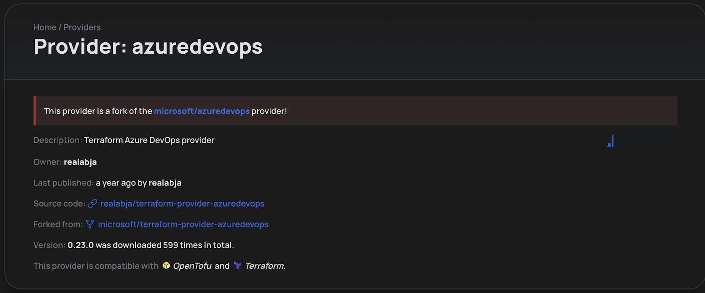Click the OpenTofu compatibility text
This screenshot has width=705, height=293.
pyautogui.click(x=192, y=266)
